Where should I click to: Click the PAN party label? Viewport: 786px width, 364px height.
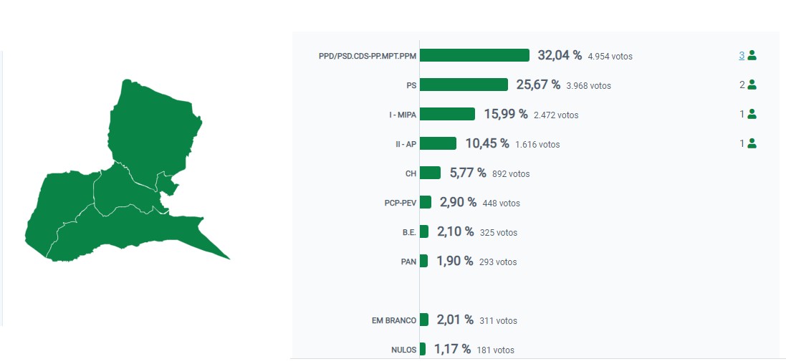pyautogui.click(x=408, y=262)
